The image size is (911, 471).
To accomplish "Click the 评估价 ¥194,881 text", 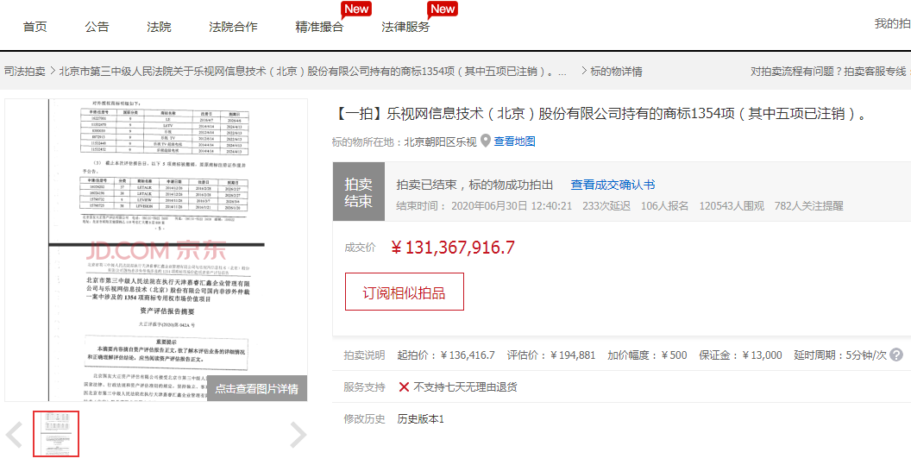I will (550, 355).
